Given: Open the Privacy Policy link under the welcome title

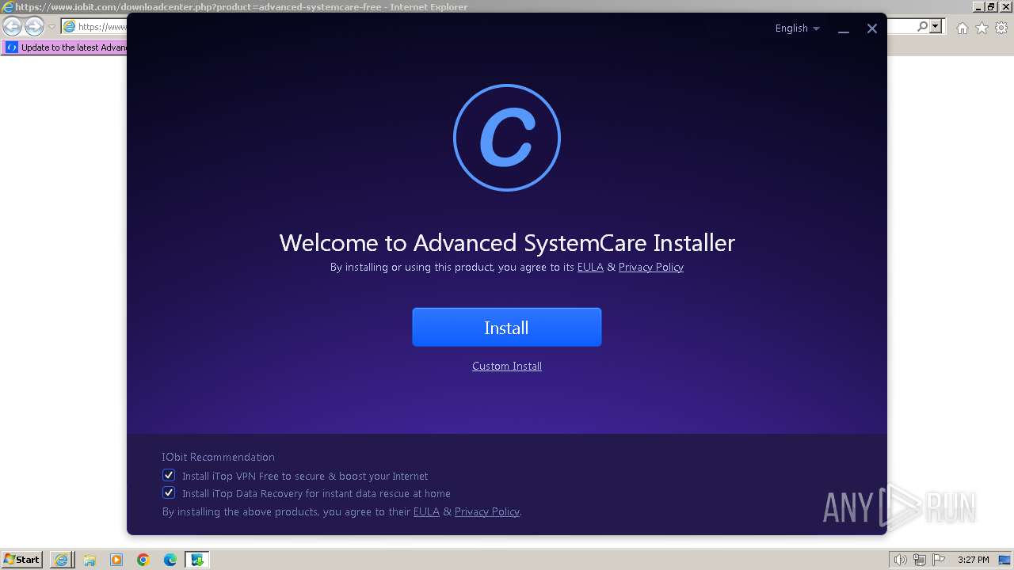Looking at the screenshot, I should coord(651,267).
